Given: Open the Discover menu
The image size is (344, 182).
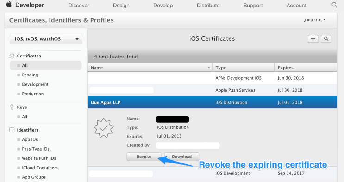Looking at the screenshot, I should pos(79,6).
